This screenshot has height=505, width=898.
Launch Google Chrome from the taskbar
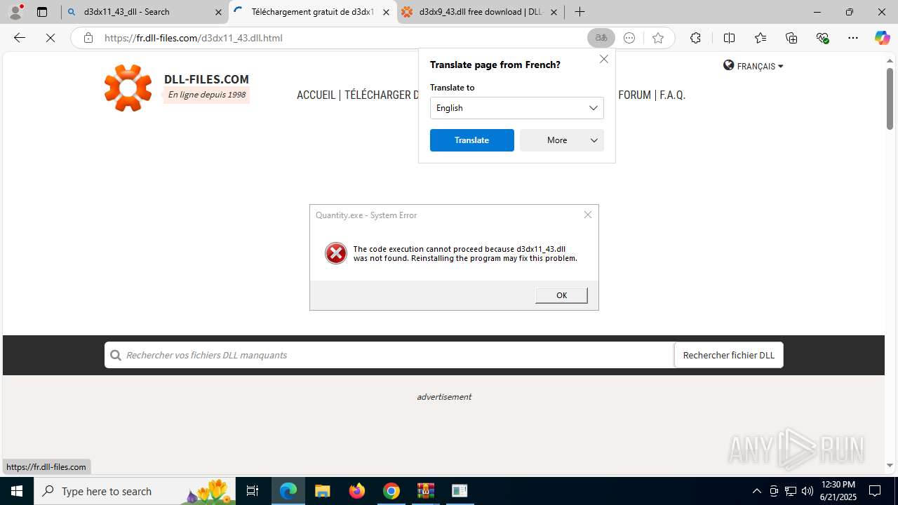point(391,491)
